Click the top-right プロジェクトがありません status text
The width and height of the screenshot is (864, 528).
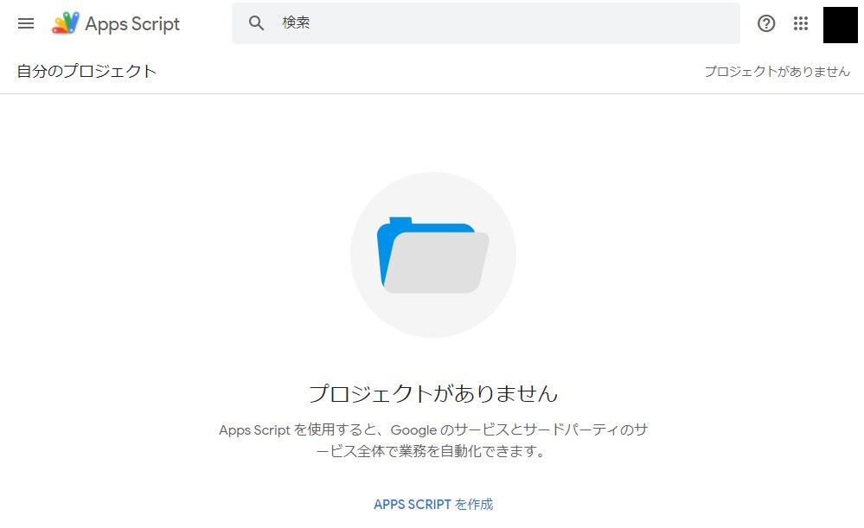777,72
